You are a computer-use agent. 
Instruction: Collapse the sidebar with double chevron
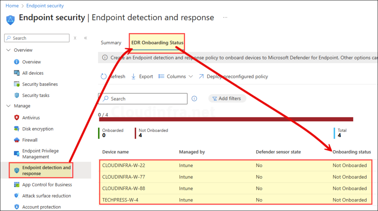pos(85,38)
